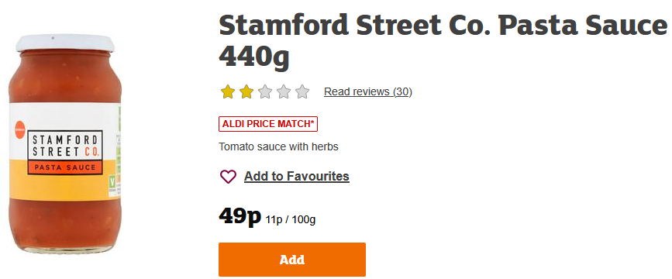Click the heart favourites icon
This screenshot has height=279, width=672.
tap(228, 177)
